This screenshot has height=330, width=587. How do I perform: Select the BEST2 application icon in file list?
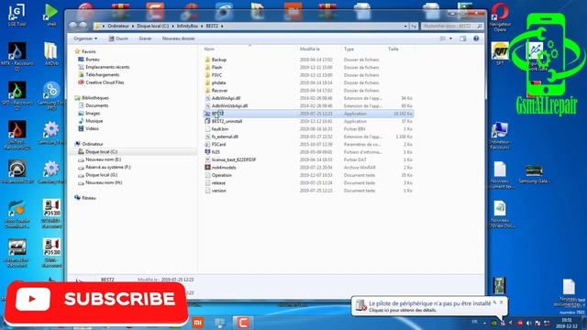207,114
